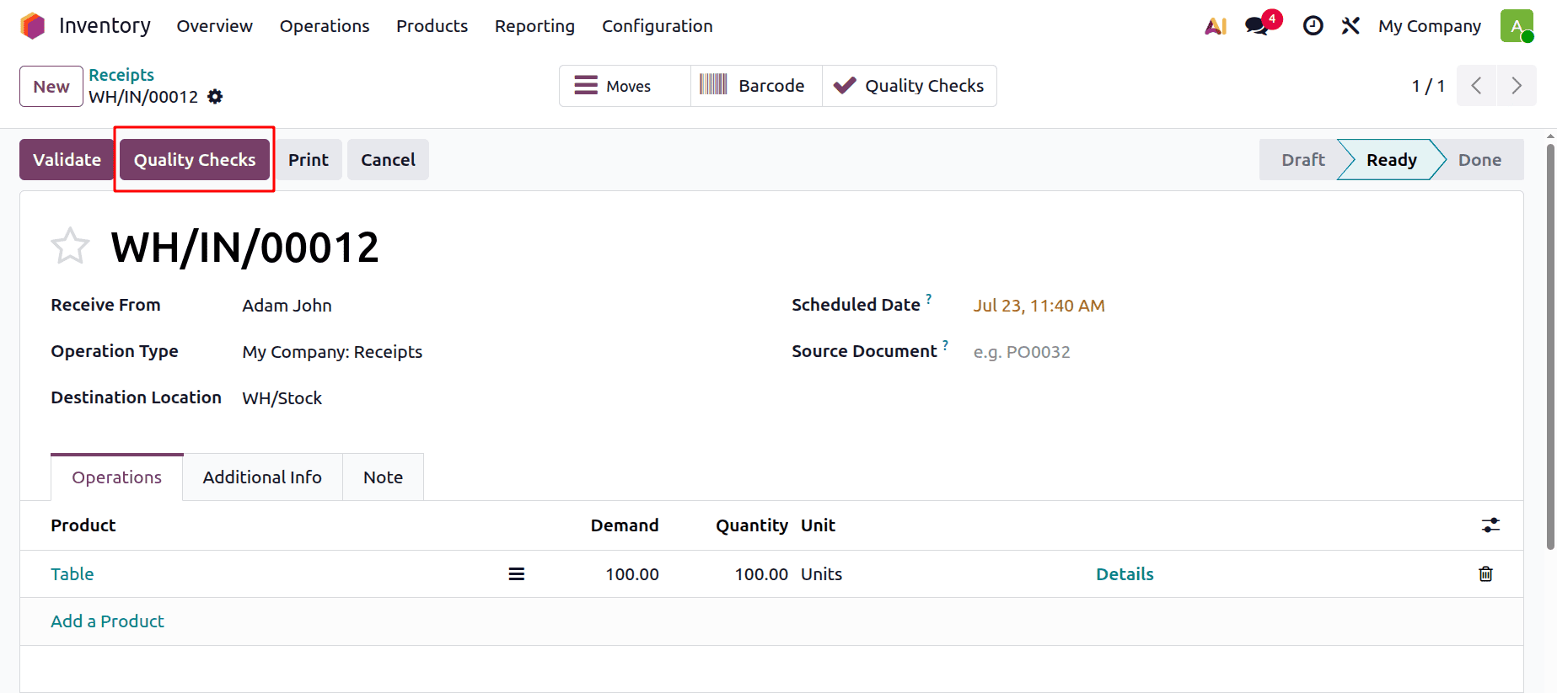The height and width of the screenshot is (693, 1557).
Task: Open the Inventory app home icon
Action: [32, 26]
